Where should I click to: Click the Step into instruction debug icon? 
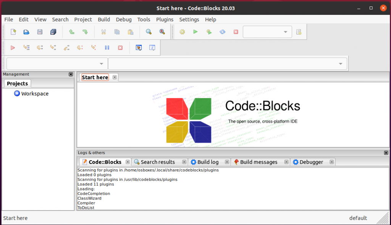tap(94, 48)
